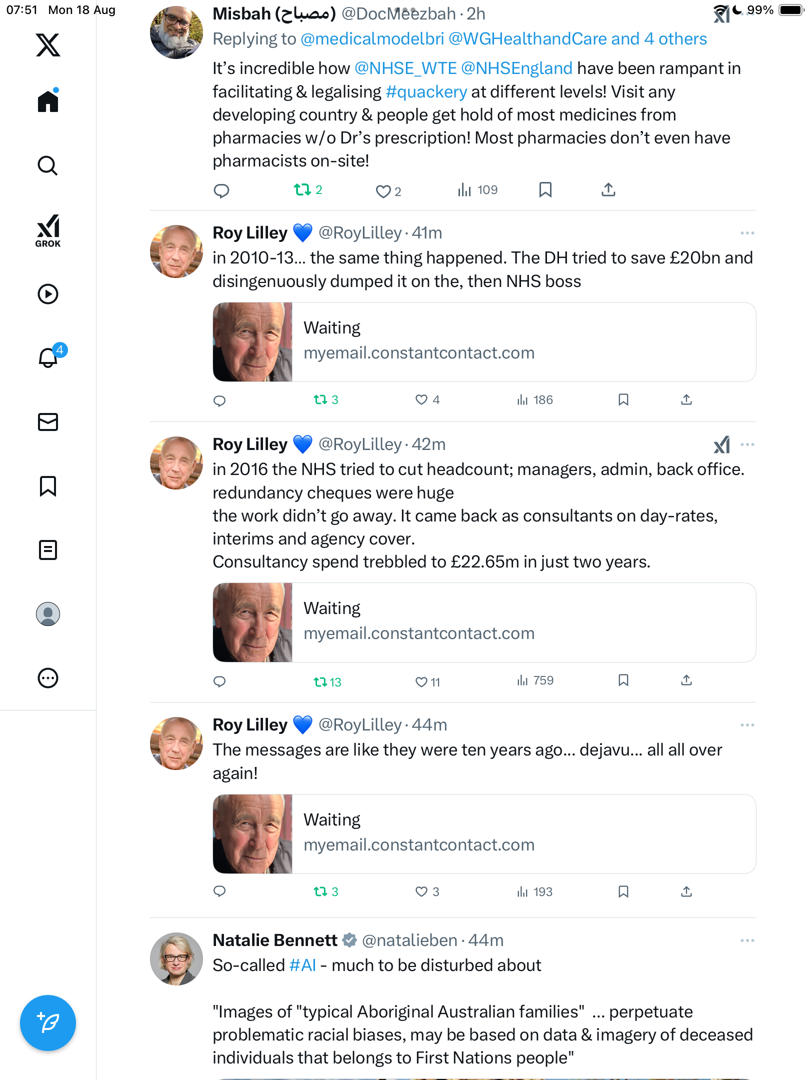The width and height of the screenshot is (810, 1080).
Task: Open the @NHSEngland mention link
Action: coord(516,68)
